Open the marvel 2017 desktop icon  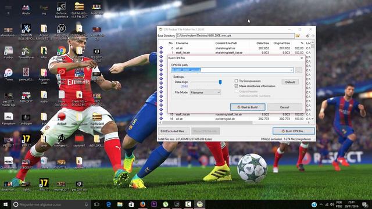pos(62,186)
